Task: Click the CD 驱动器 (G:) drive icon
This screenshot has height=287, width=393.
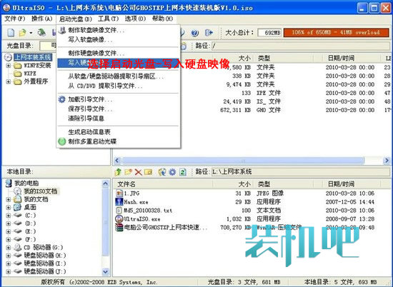Action: [17, 248]
